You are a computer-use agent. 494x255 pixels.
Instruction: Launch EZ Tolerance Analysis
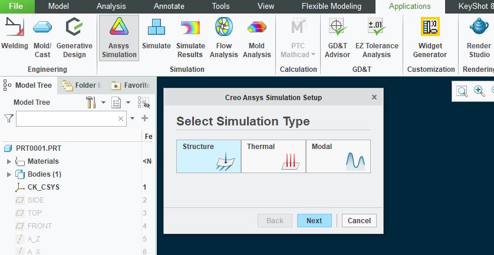click(377, 38)
